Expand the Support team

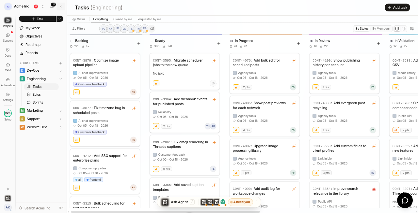pos(61,119)
